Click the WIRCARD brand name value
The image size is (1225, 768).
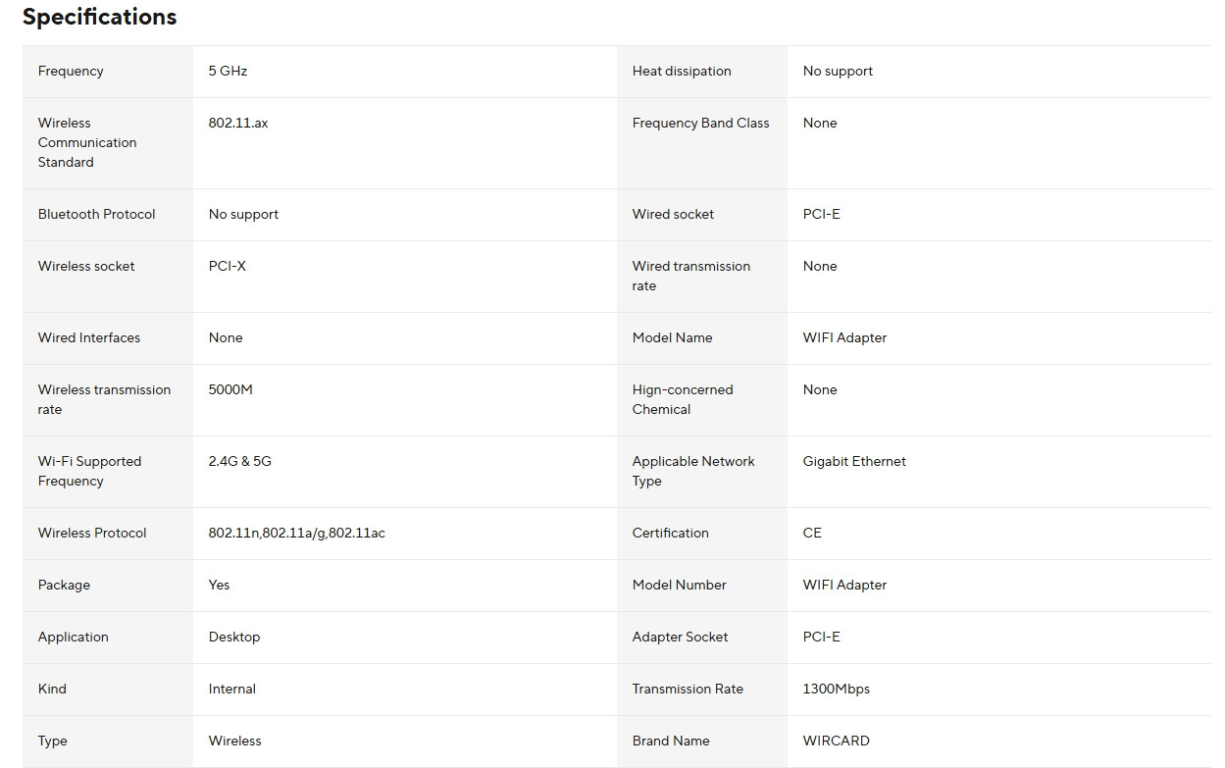(x=836, y=742)
